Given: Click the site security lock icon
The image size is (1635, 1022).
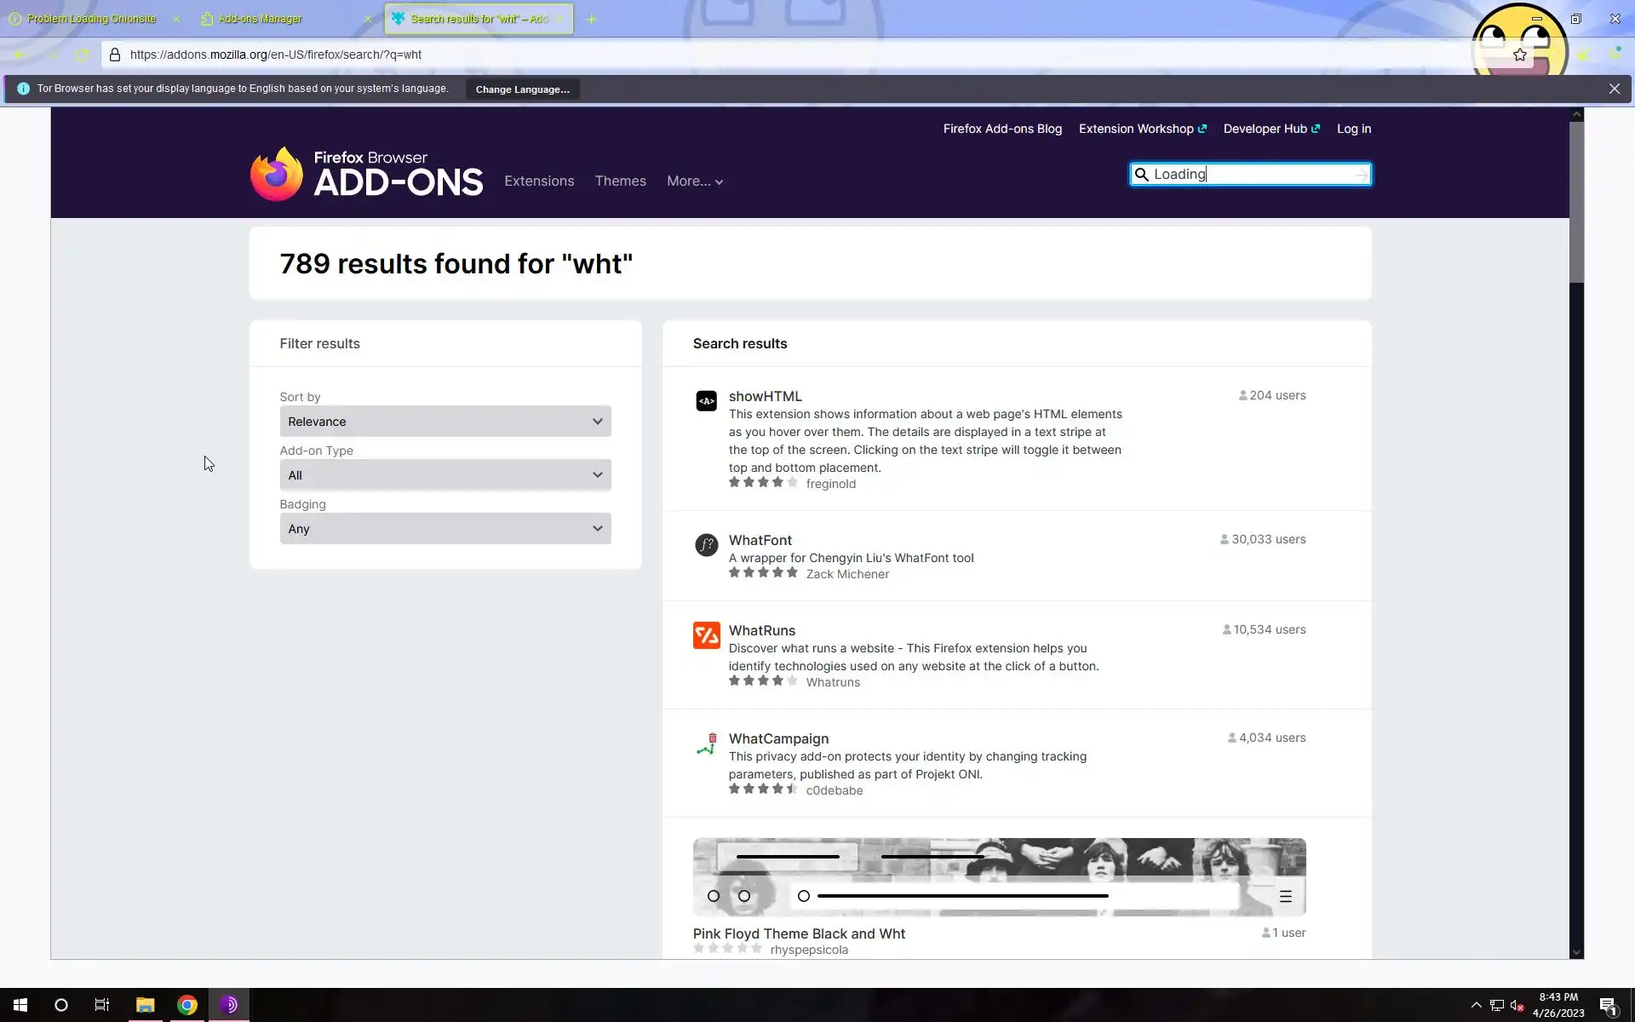Looking at the screenshot, I should pos(115,55).
